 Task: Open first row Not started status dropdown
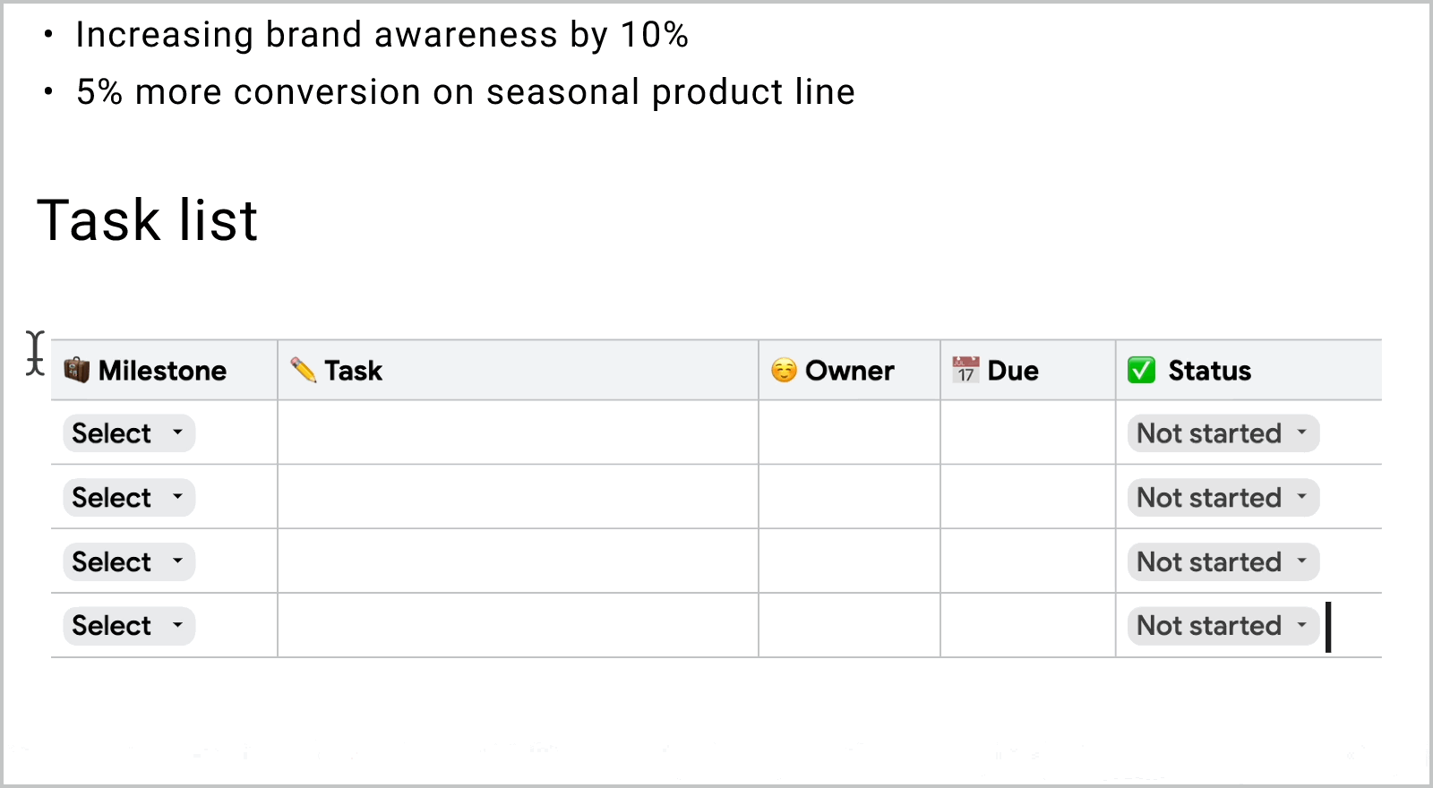[x=1223, y=433]
